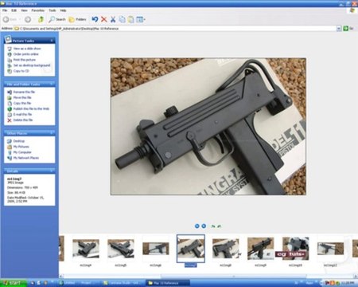
Task: Select thumbnail m11mg6 in filmstrip
Action: [156, 251]
